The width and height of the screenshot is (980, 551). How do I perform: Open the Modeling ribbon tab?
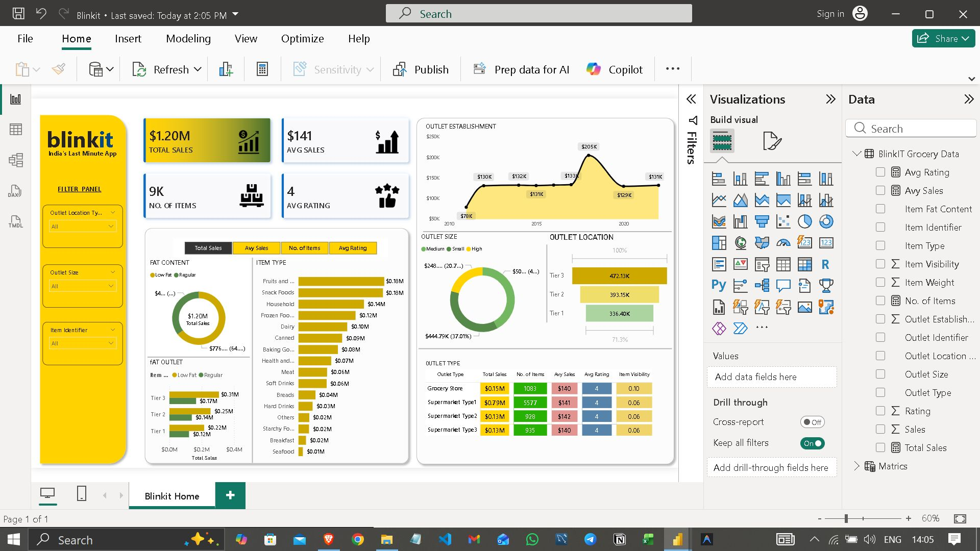click(188, 39)
